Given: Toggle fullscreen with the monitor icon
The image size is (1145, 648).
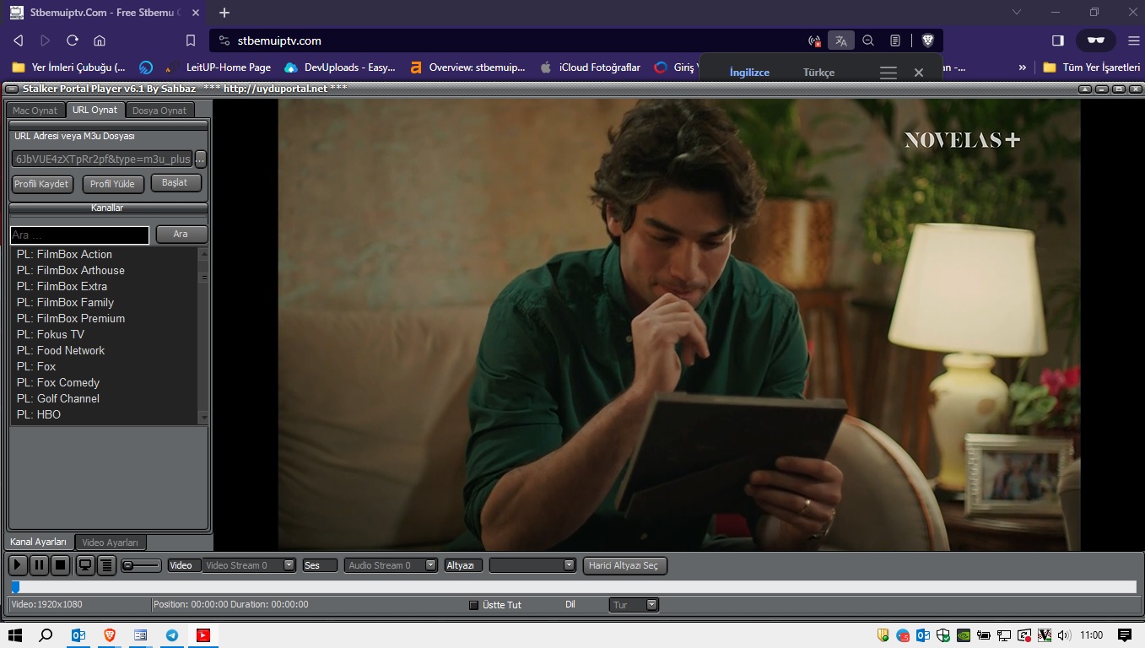Looking at the screenshot, I should (x=85, y=565).
